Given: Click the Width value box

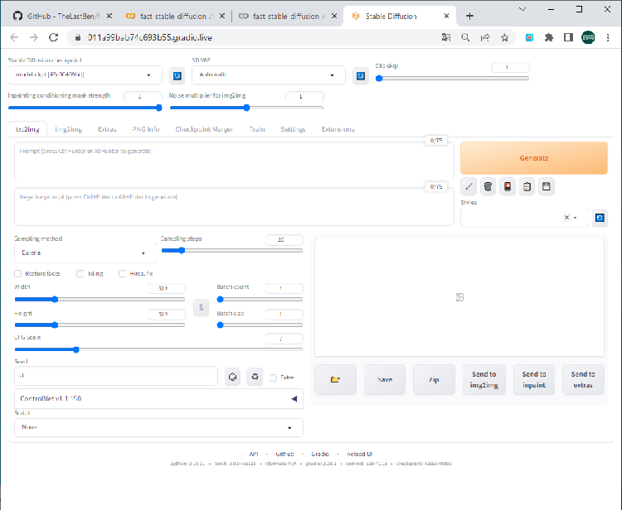Looking at the screenshot, I should point(166,289).
